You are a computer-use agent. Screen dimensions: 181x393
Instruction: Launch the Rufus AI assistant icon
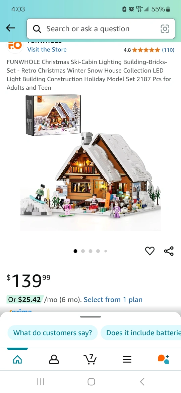pos(164,359)
